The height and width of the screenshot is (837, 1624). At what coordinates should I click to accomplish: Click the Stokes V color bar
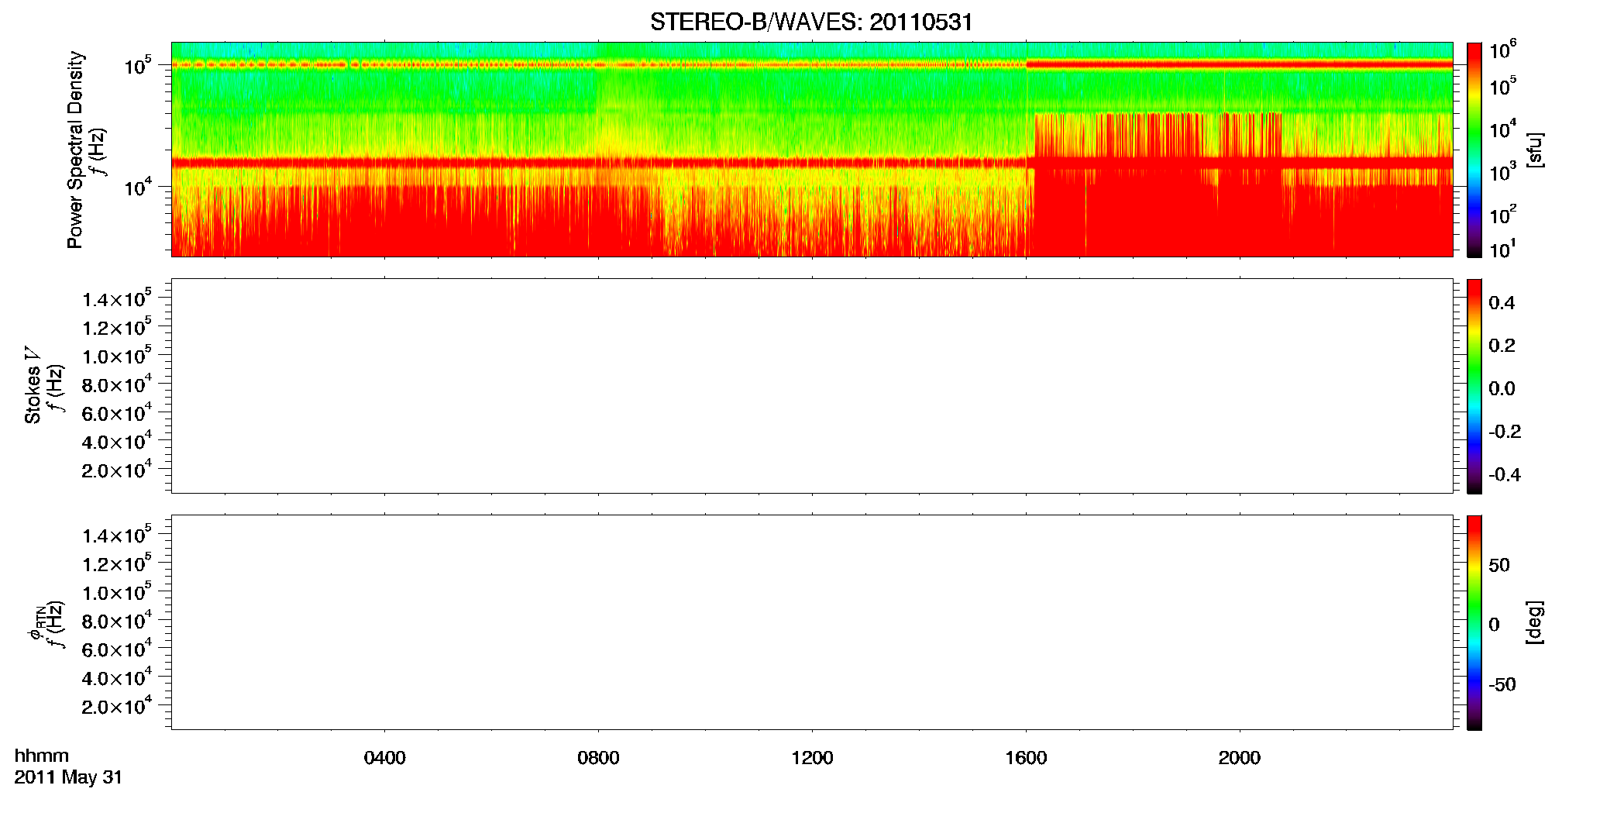tap(1474, 386)
